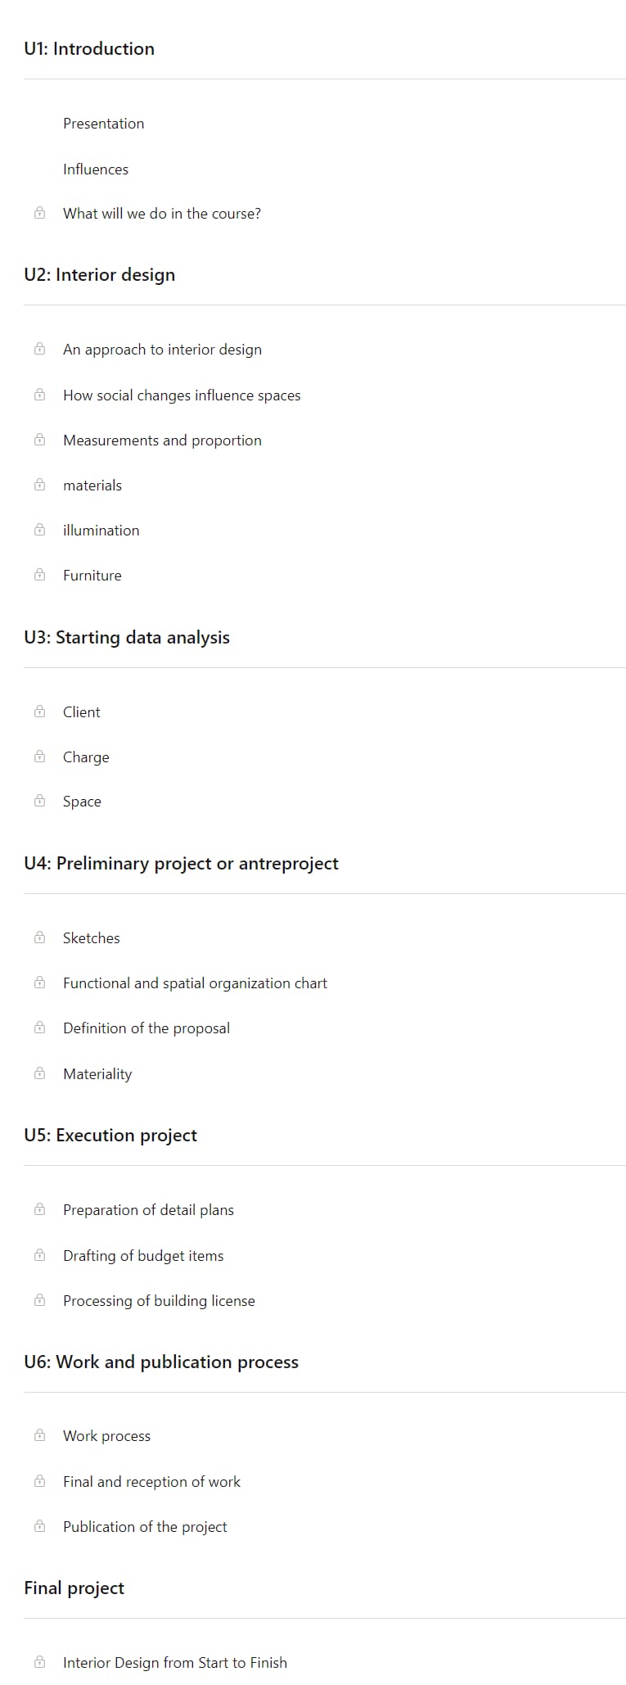Select 'An approach to interior design' lesson
Image resolution: width=626 pixels, height=1685 pixels.
point(162,350)
